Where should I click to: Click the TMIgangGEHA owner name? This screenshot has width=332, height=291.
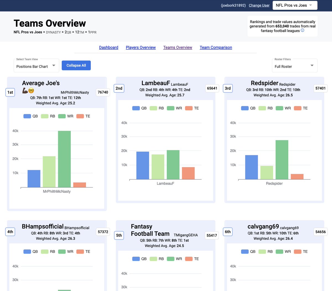click(186, 235)
